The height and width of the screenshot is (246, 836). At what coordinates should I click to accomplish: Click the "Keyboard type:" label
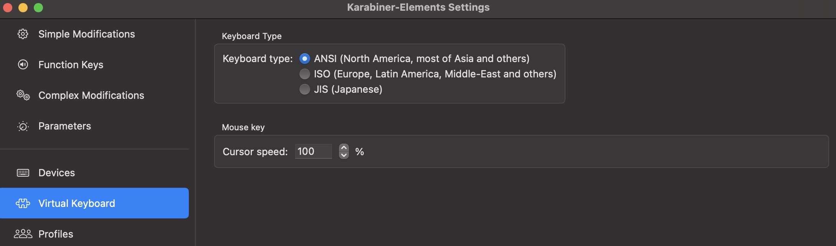(x=258, y=59)
